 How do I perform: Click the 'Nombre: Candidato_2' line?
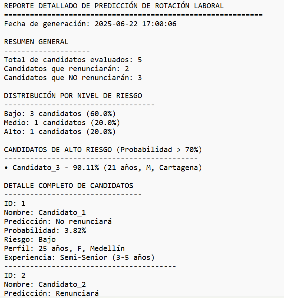pyautogui.click(x=45, y=284)
